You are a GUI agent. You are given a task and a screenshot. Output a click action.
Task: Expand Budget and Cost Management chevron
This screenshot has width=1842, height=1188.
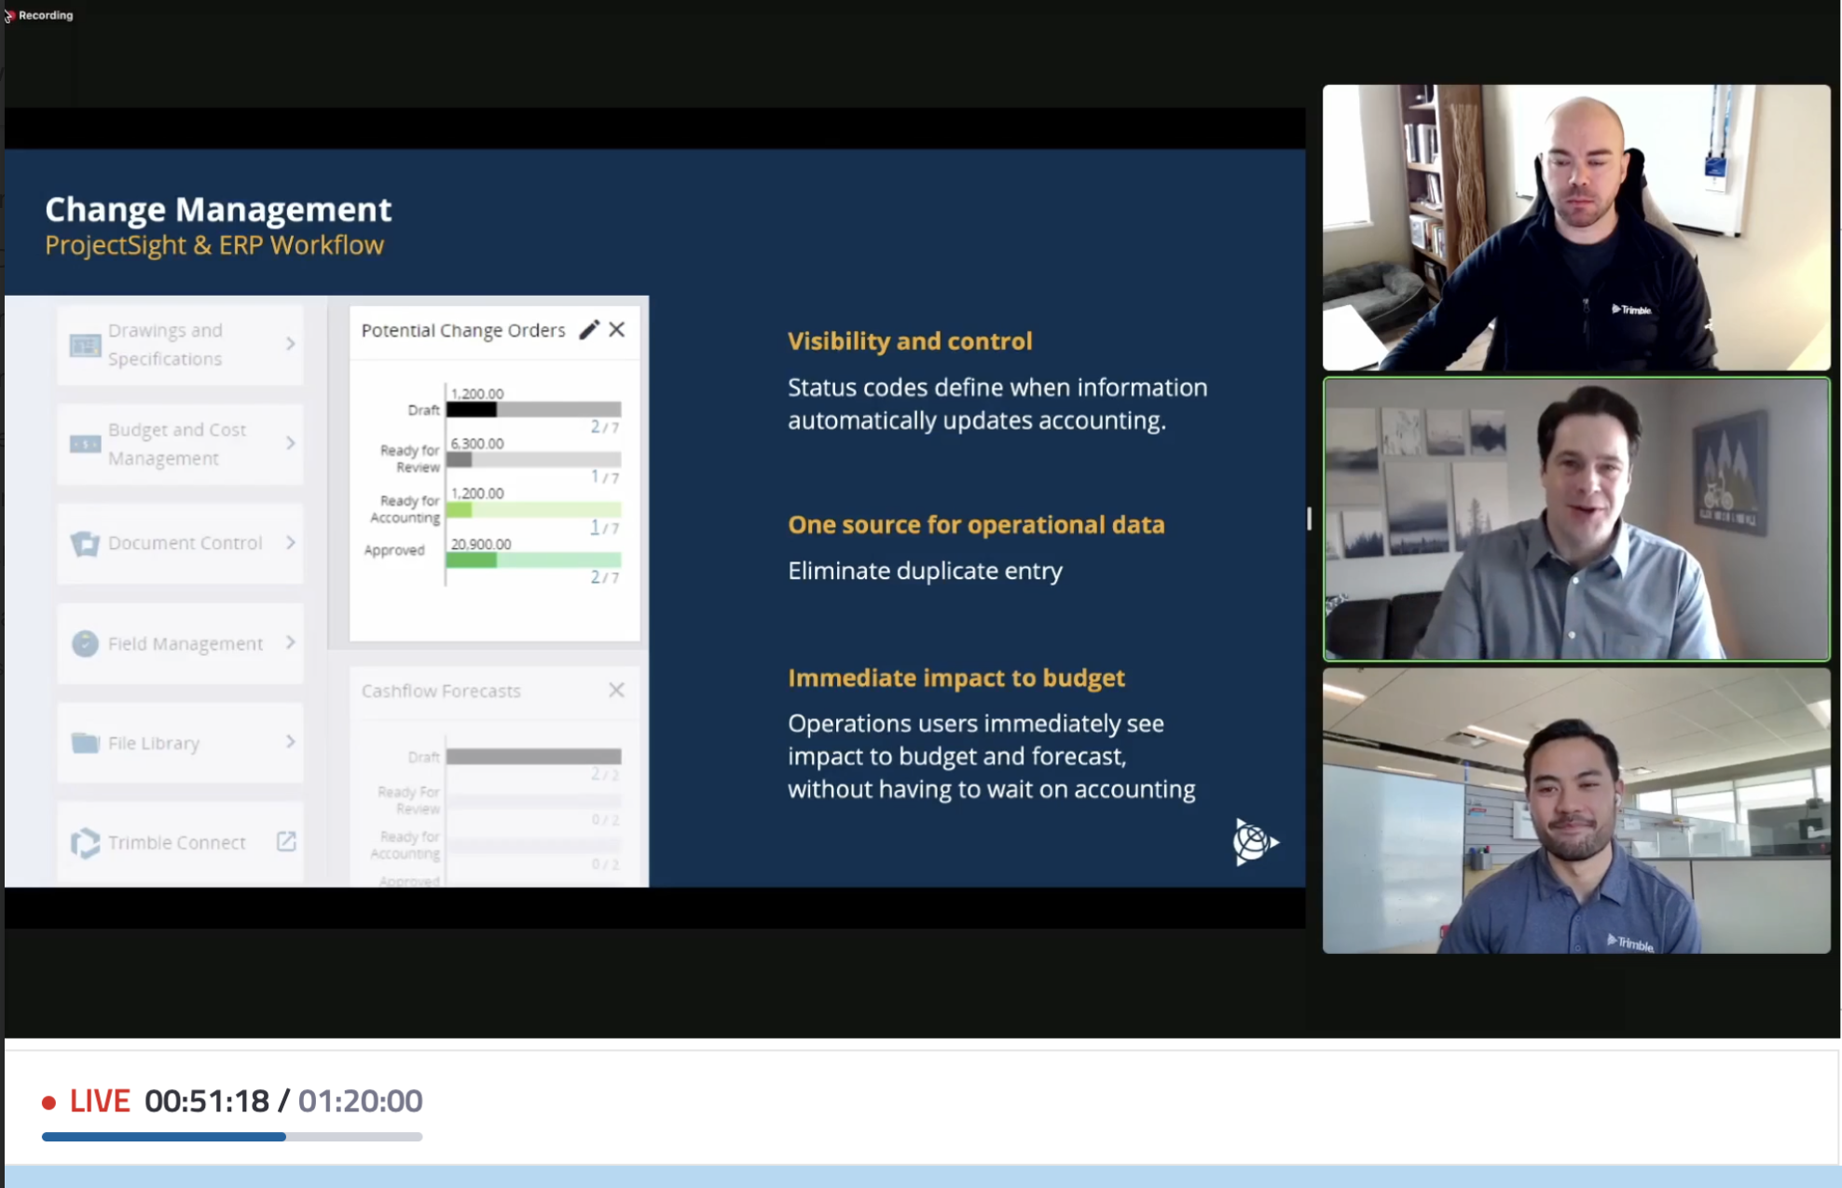pyautogui.click(x=291, y=443)
